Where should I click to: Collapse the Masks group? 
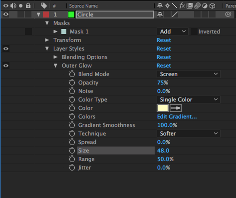[47, 23]
